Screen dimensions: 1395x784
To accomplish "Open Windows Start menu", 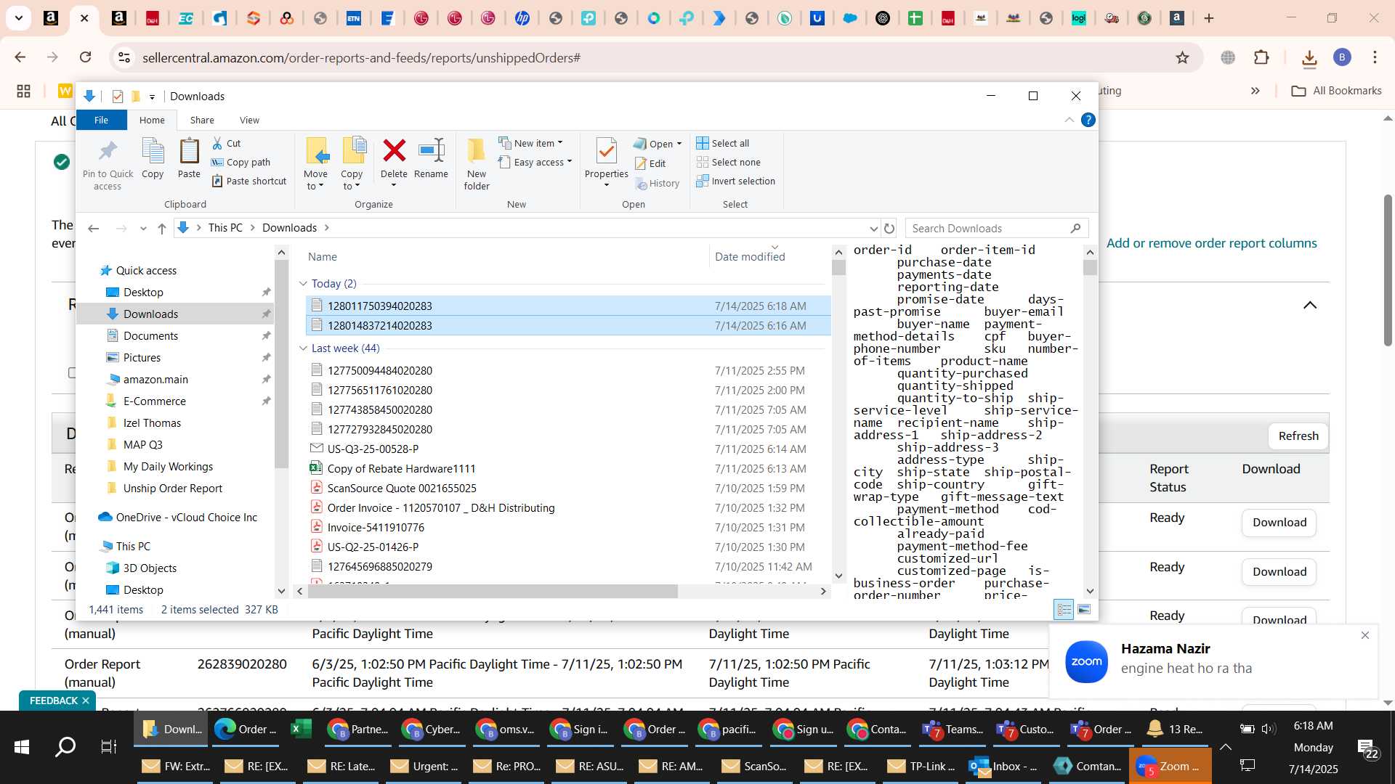I will coord(22,746).
